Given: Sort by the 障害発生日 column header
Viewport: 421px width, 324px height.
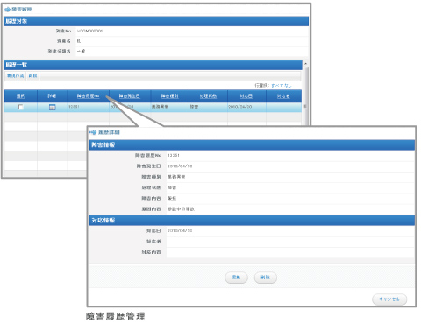Looking at the screenshot, I should click(130, 96).
